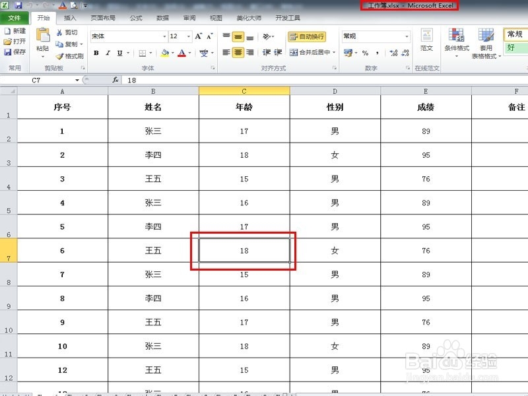Toggle Bold formatting on the selection
The height and width of the screenshot is (396, 528).
(x=96, y=53)
